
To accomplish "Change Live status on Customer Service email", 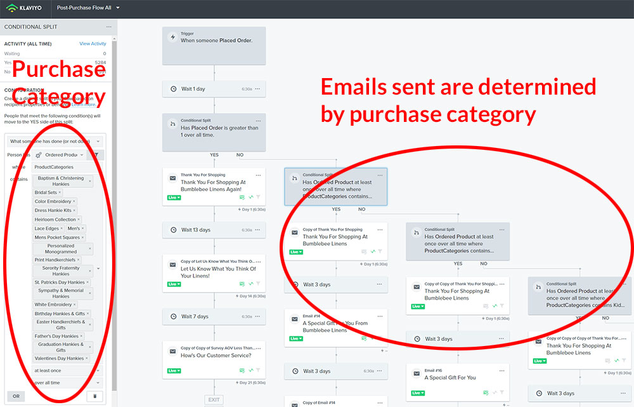I will pyautogui.click(x=174, y=371).
